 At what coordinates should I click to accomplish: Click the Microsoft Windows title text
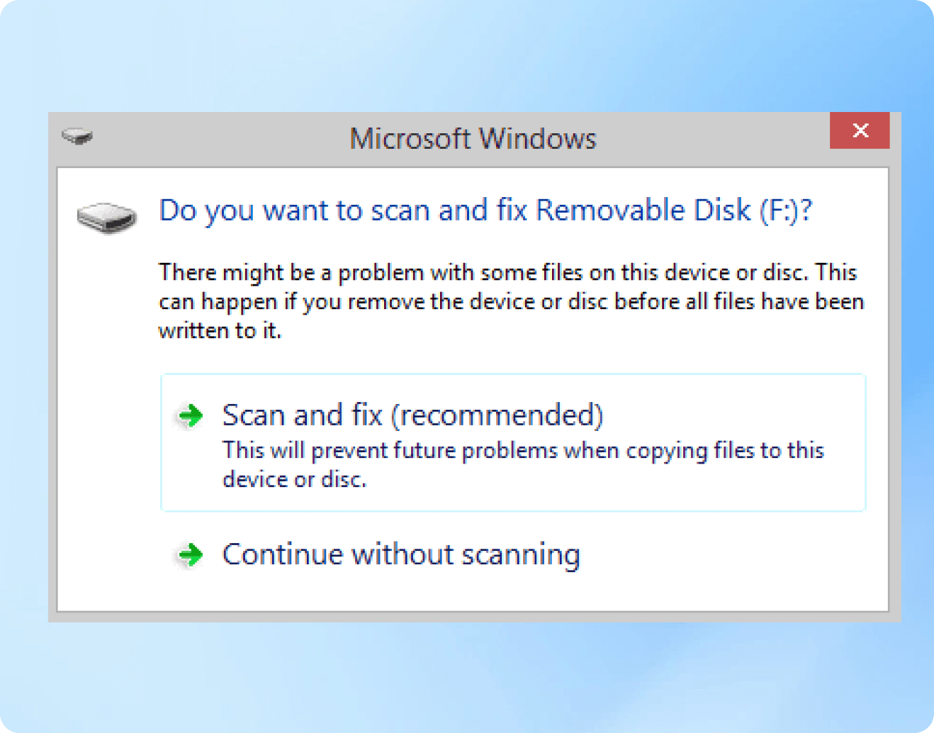pos(473,139)
